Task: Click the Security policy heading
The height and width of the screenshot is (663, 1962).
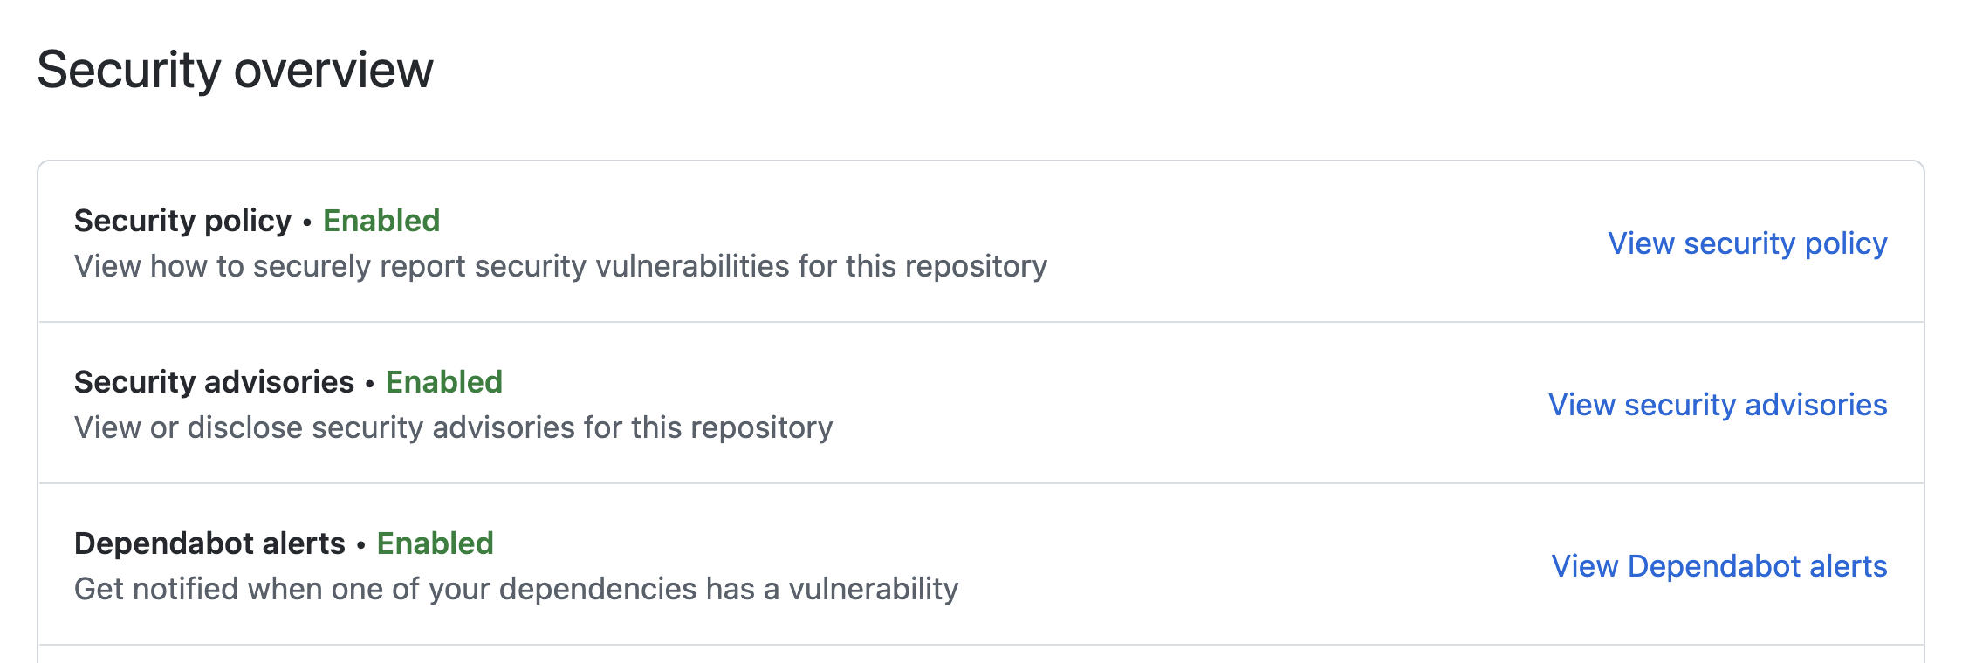Action: (x=183, y=221)
